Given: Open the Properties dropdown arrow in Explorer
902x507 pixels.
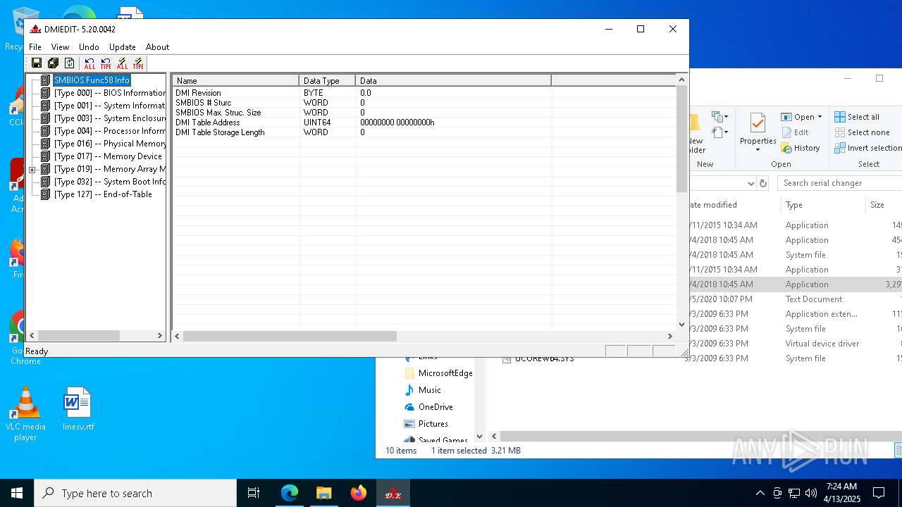Looking at the screenshot, I should (758, 149).
